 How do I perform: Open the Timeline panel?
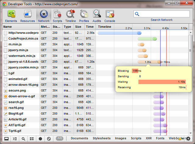70,16
